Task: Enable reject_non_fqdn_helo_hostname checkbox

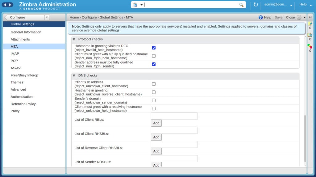Action: point(154,56)
